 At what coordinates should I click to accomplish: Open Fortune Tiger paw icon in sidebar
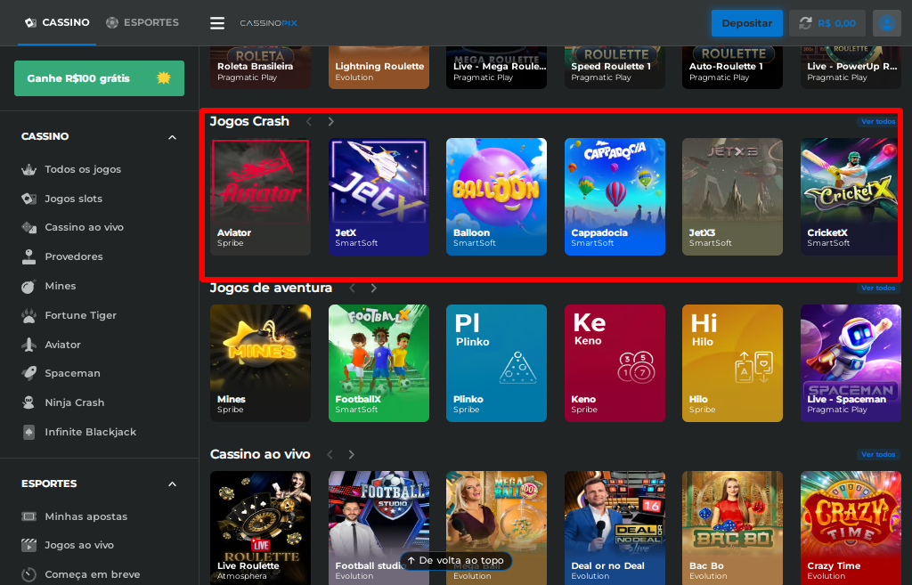(28, 315)
